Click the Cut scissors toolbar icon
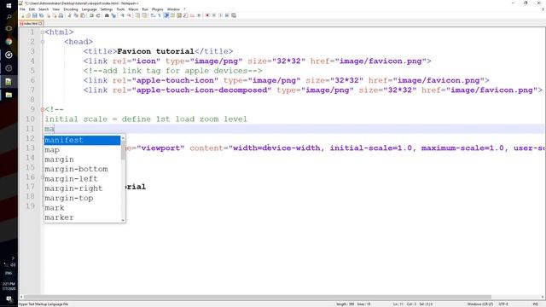This screenshot has height=307, width=546. [x=69, y=15]
